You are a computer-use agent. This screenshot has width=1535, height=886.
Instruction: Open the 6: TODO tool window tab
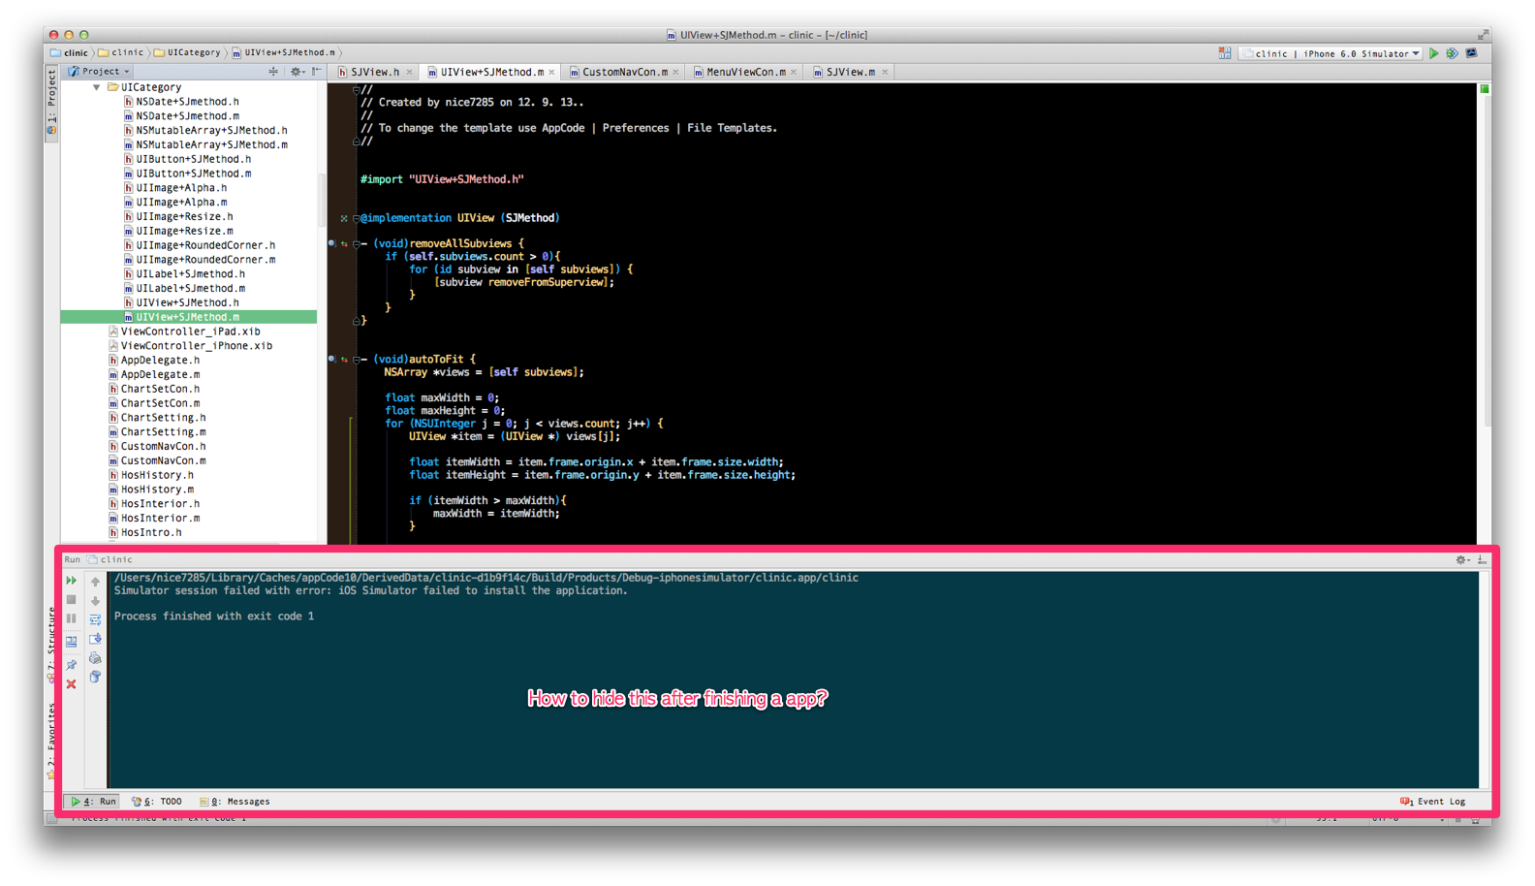pos(157,802)
